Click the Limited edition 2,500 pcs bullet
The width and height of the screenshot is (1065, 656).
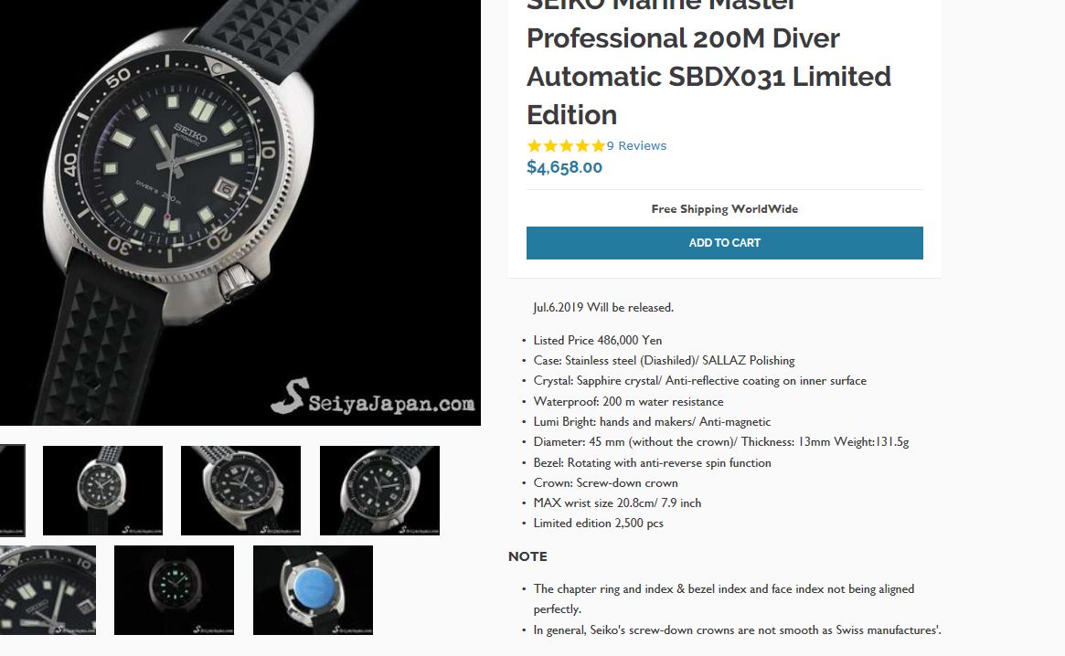tap(598, 523)
